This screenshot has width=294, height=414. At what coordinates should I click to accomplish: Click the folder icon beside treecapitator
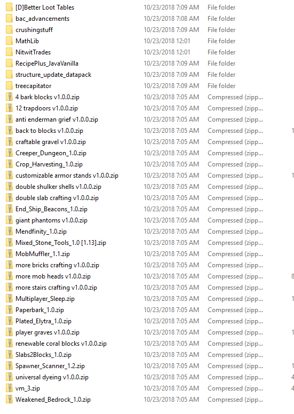[x=9, y=86]
